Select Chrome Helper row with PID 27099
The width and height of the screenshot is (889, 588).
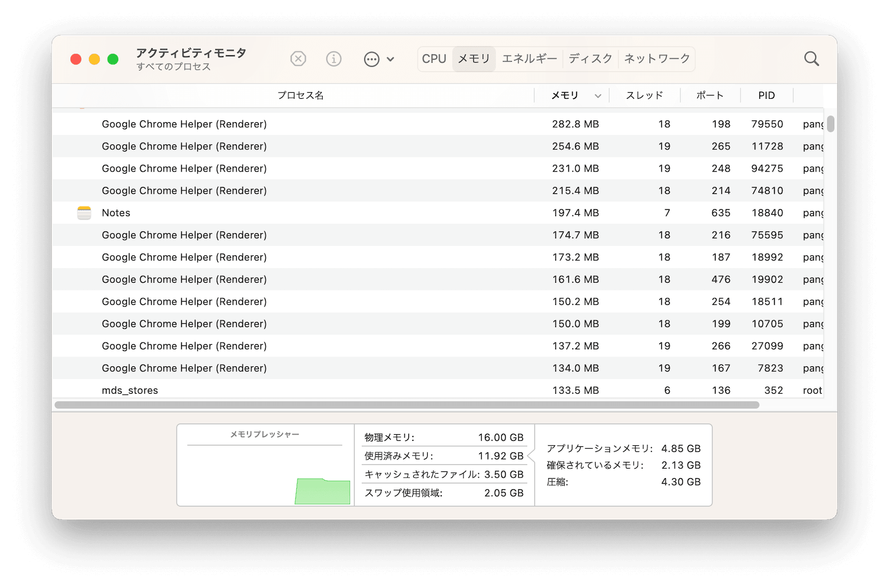click(x=438, y=346)
